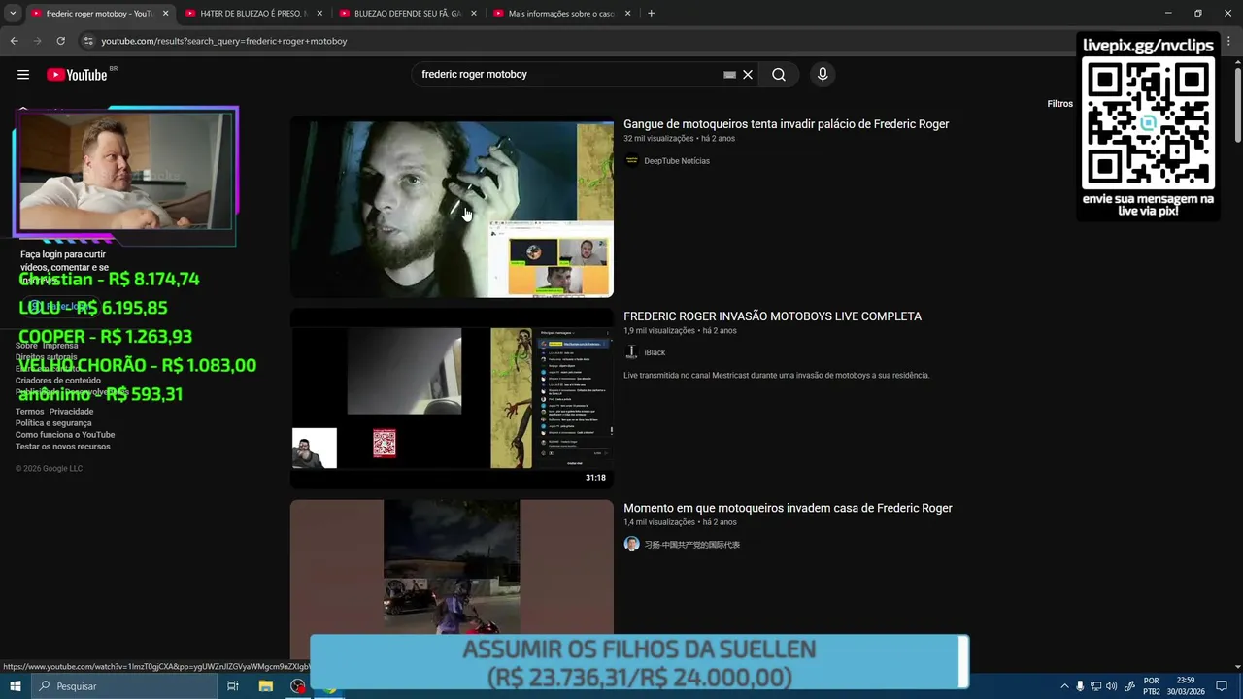Viewport: 1243px width, 699px height.
Task: Open a new browser tab with plus
Action: tap(651, 14)
